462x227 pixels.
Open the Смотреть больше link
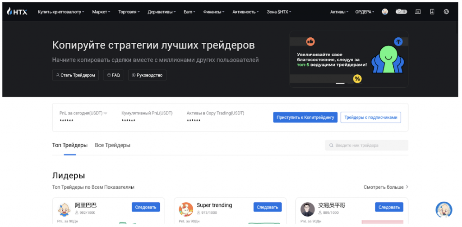pos(386,187)
